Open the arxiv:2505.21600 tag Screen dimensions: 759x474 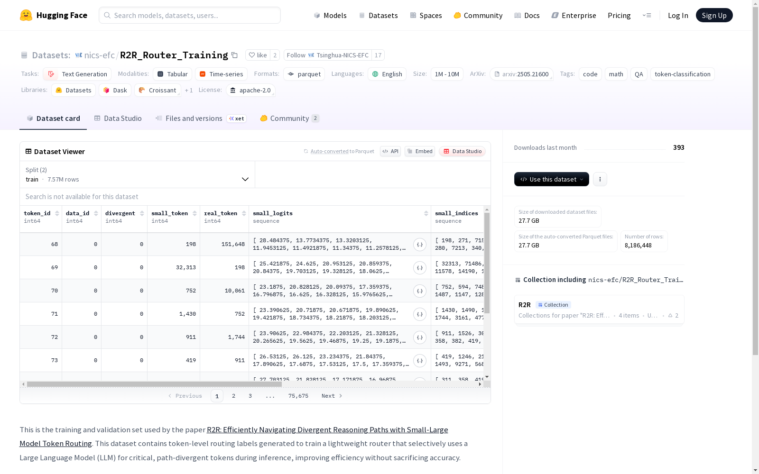[521, 74]
